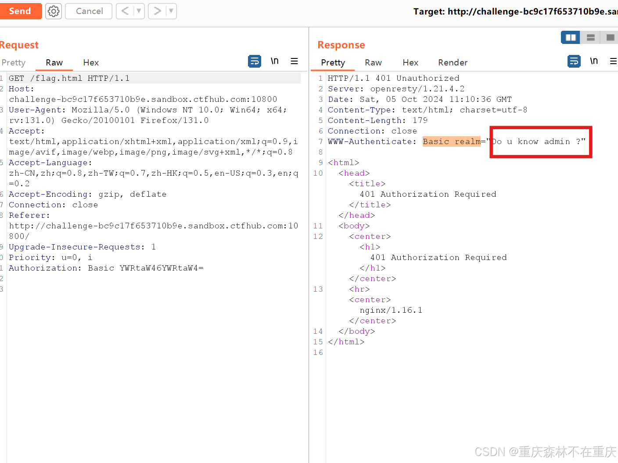Screen dimensions: 618x463
Task: Click the Content-Type response header
Action: 428,110
